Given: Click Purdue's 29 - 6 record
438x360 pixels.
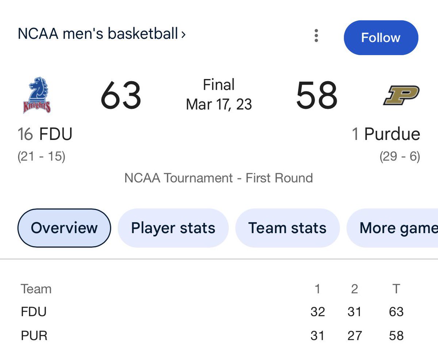Looking at the screenshot, I should point(400,157).
